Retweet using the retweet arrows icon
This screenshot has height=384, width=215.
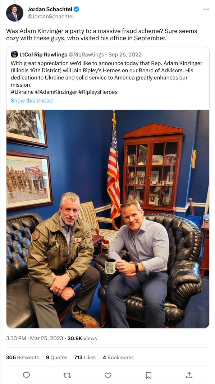click(x=67, y=375)
